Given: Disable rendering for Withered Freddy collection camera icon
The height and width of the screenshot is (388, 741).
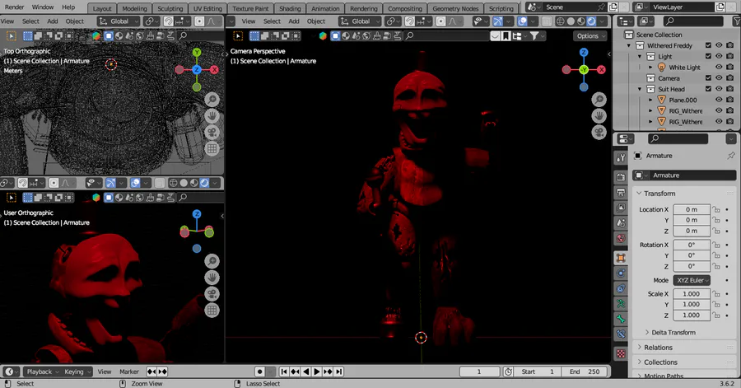Looking at the screenshot, I should point(729,45).
